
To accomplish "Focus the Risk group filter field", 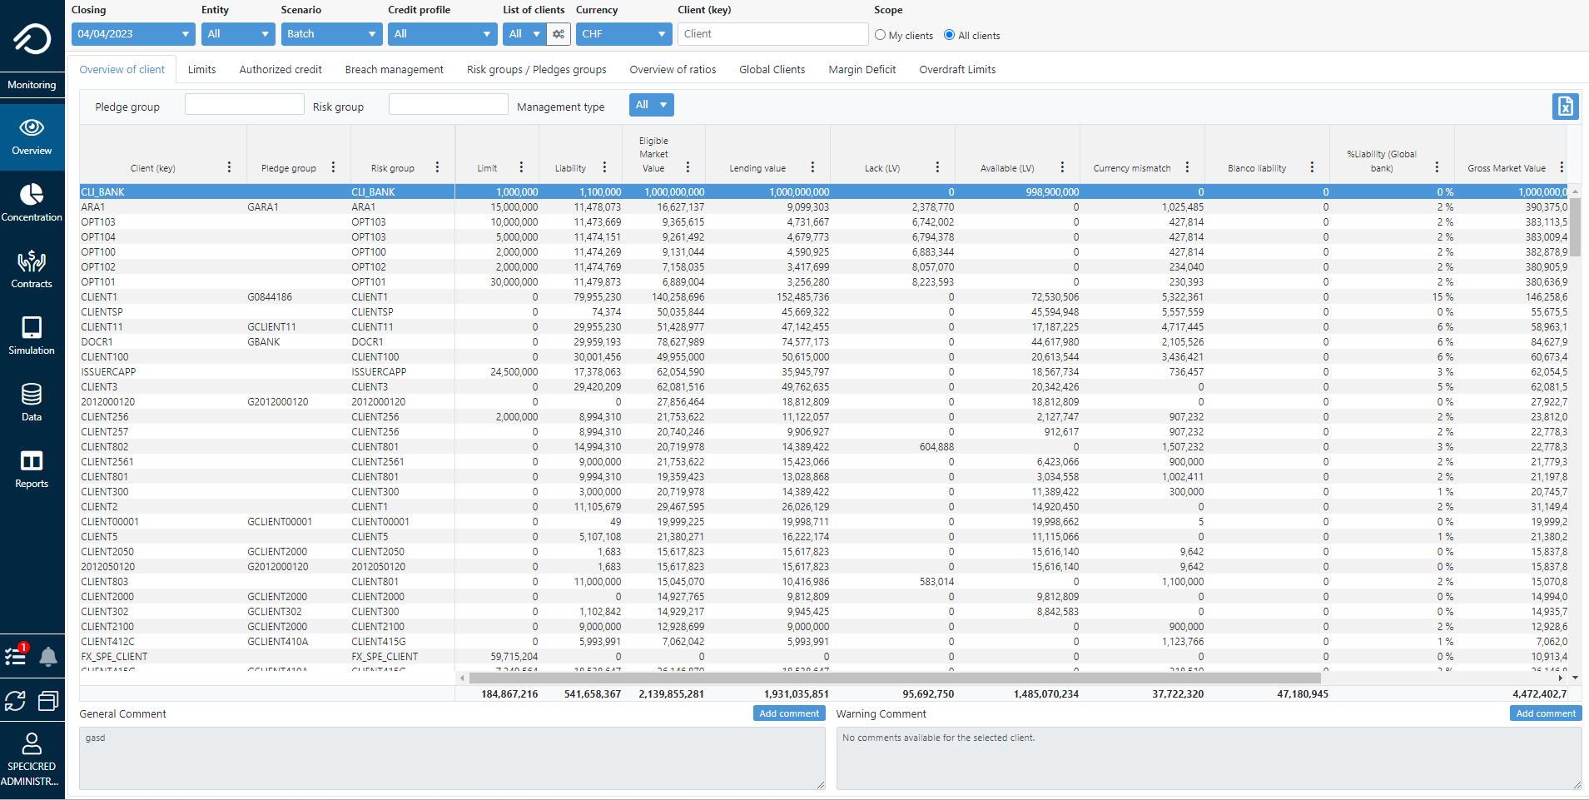I will [448, 104].
